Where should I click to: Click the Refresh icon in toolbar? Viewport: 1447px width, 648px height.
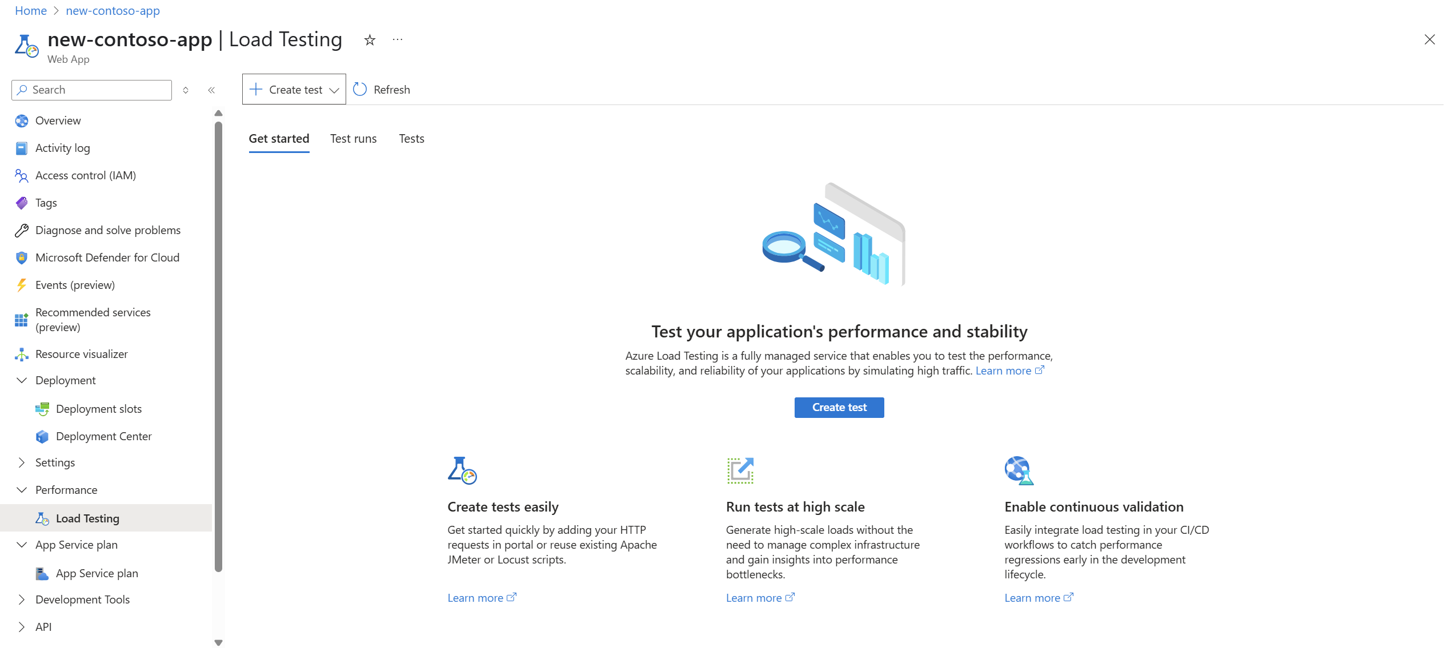360,90
